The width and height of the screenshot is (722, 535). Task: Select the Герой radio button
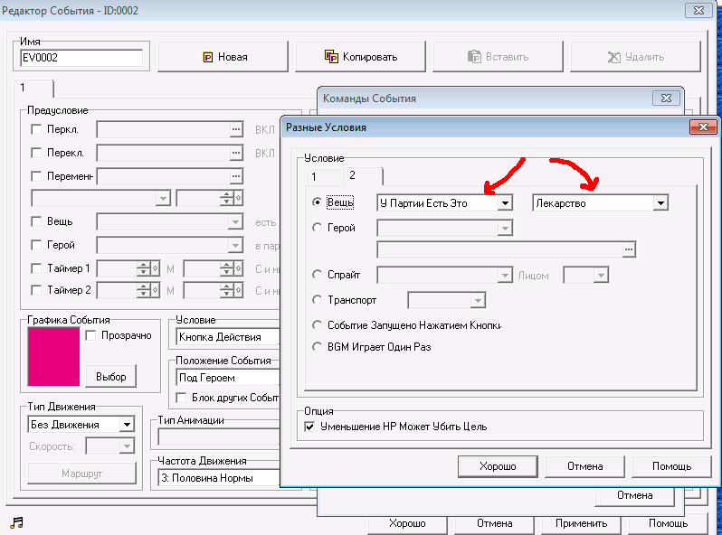tap(317, 227)
